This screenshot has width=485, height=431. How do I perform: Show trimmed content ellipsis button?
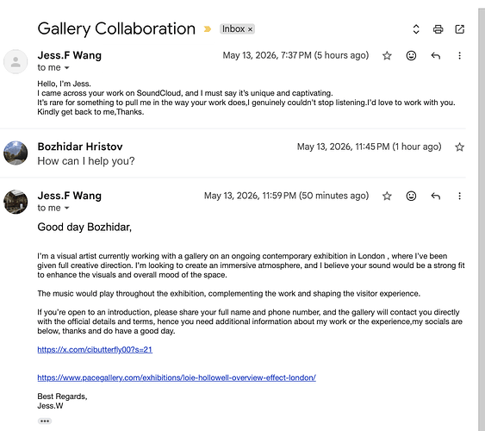[45, 422]
